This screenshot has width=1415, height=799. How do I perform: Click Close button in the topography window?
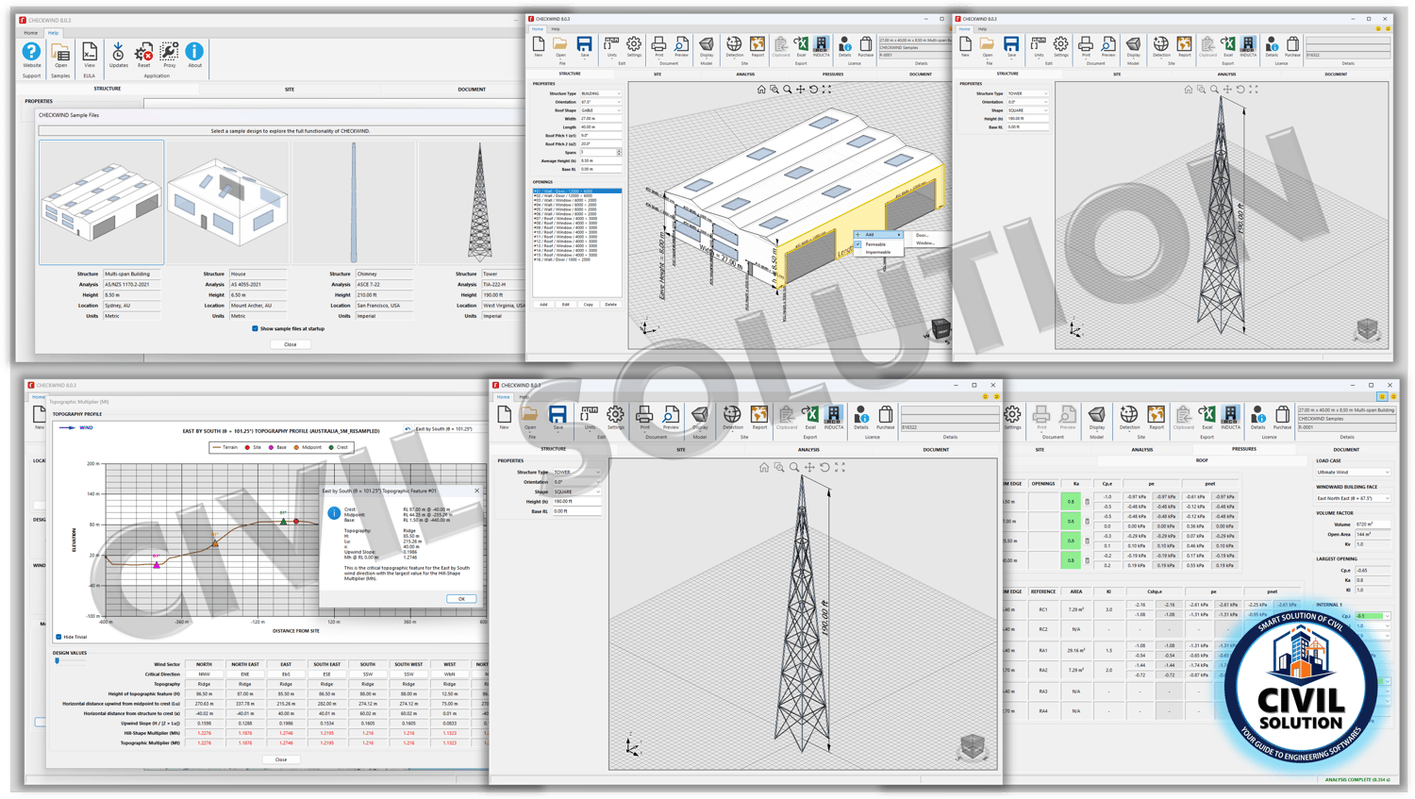(x=281, y=759)
